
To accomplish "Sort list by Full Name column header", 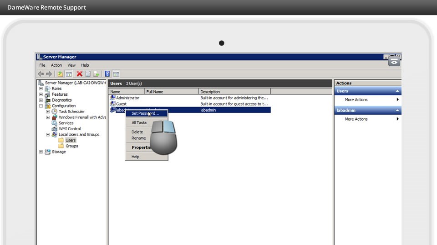I will [171, 92].
